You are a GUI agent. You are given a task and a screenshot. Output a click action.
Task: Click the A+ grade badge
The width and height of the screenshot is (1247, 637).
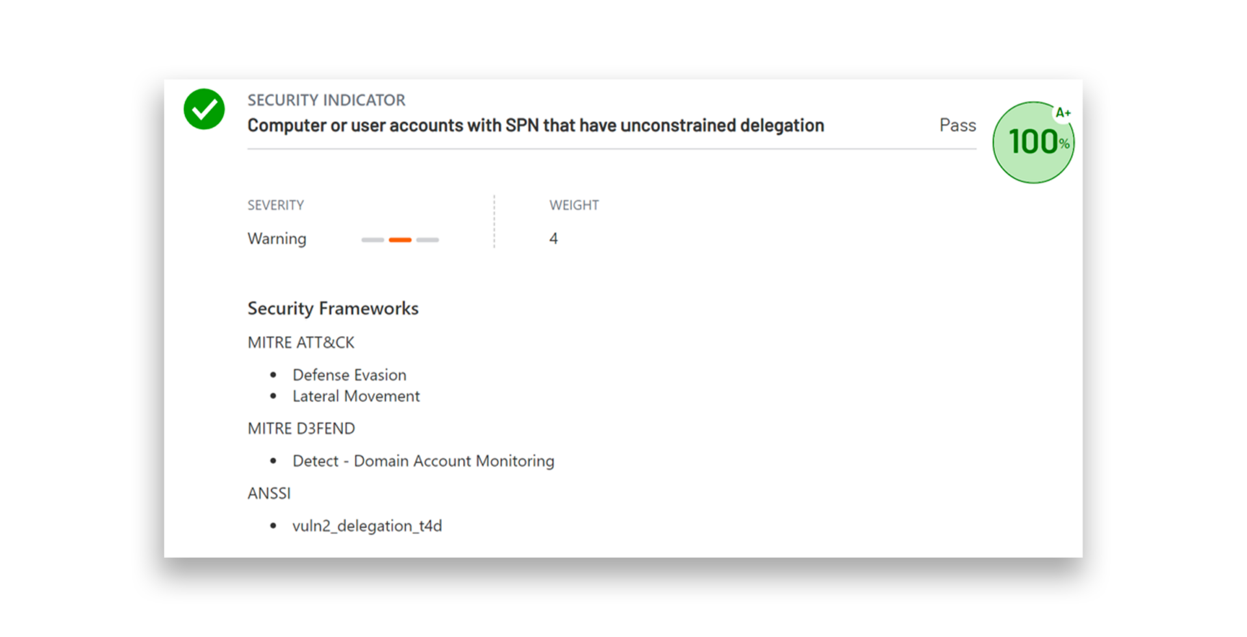tap(1063, 113)
